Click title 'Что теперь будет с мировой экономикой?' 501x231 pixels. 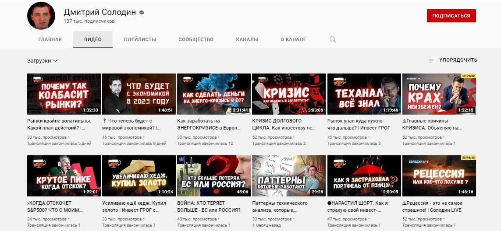[131, 124]
